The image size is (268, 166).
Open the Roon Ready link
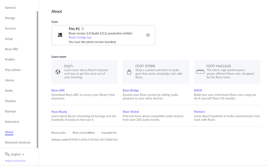coord(59,112)
